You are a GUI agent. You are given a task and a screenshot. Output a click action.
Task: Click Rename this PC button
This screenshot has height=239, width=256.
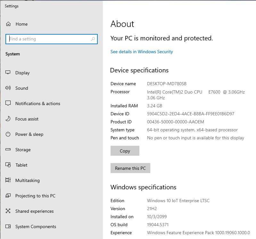click(130, 168)
